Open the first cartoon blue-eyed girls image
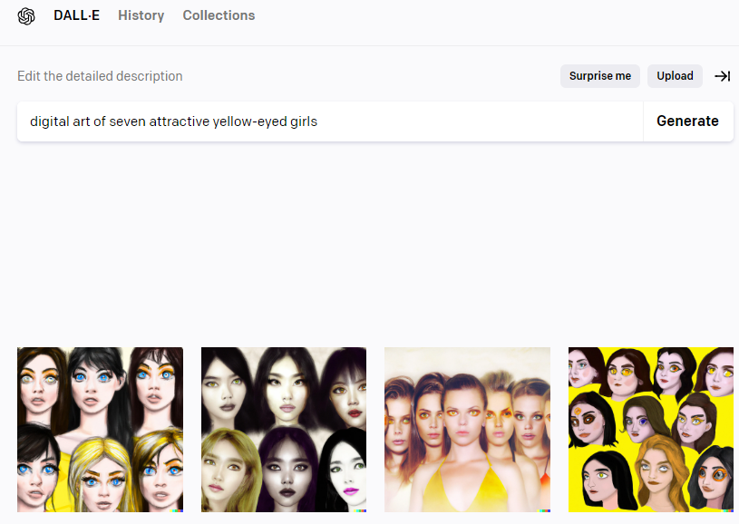739x524 pixels. pos(100,430)
